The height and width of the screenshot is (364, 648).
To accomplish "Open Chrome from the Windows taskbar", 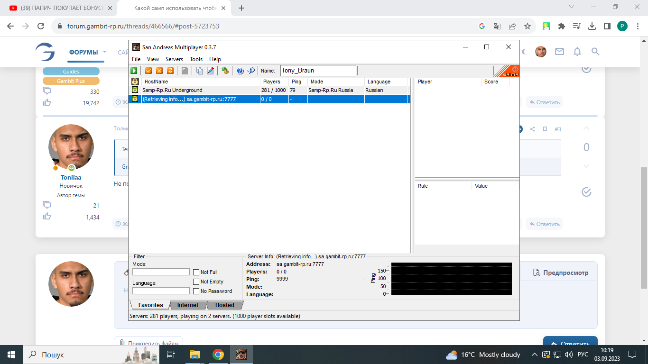I will point(218,355).
